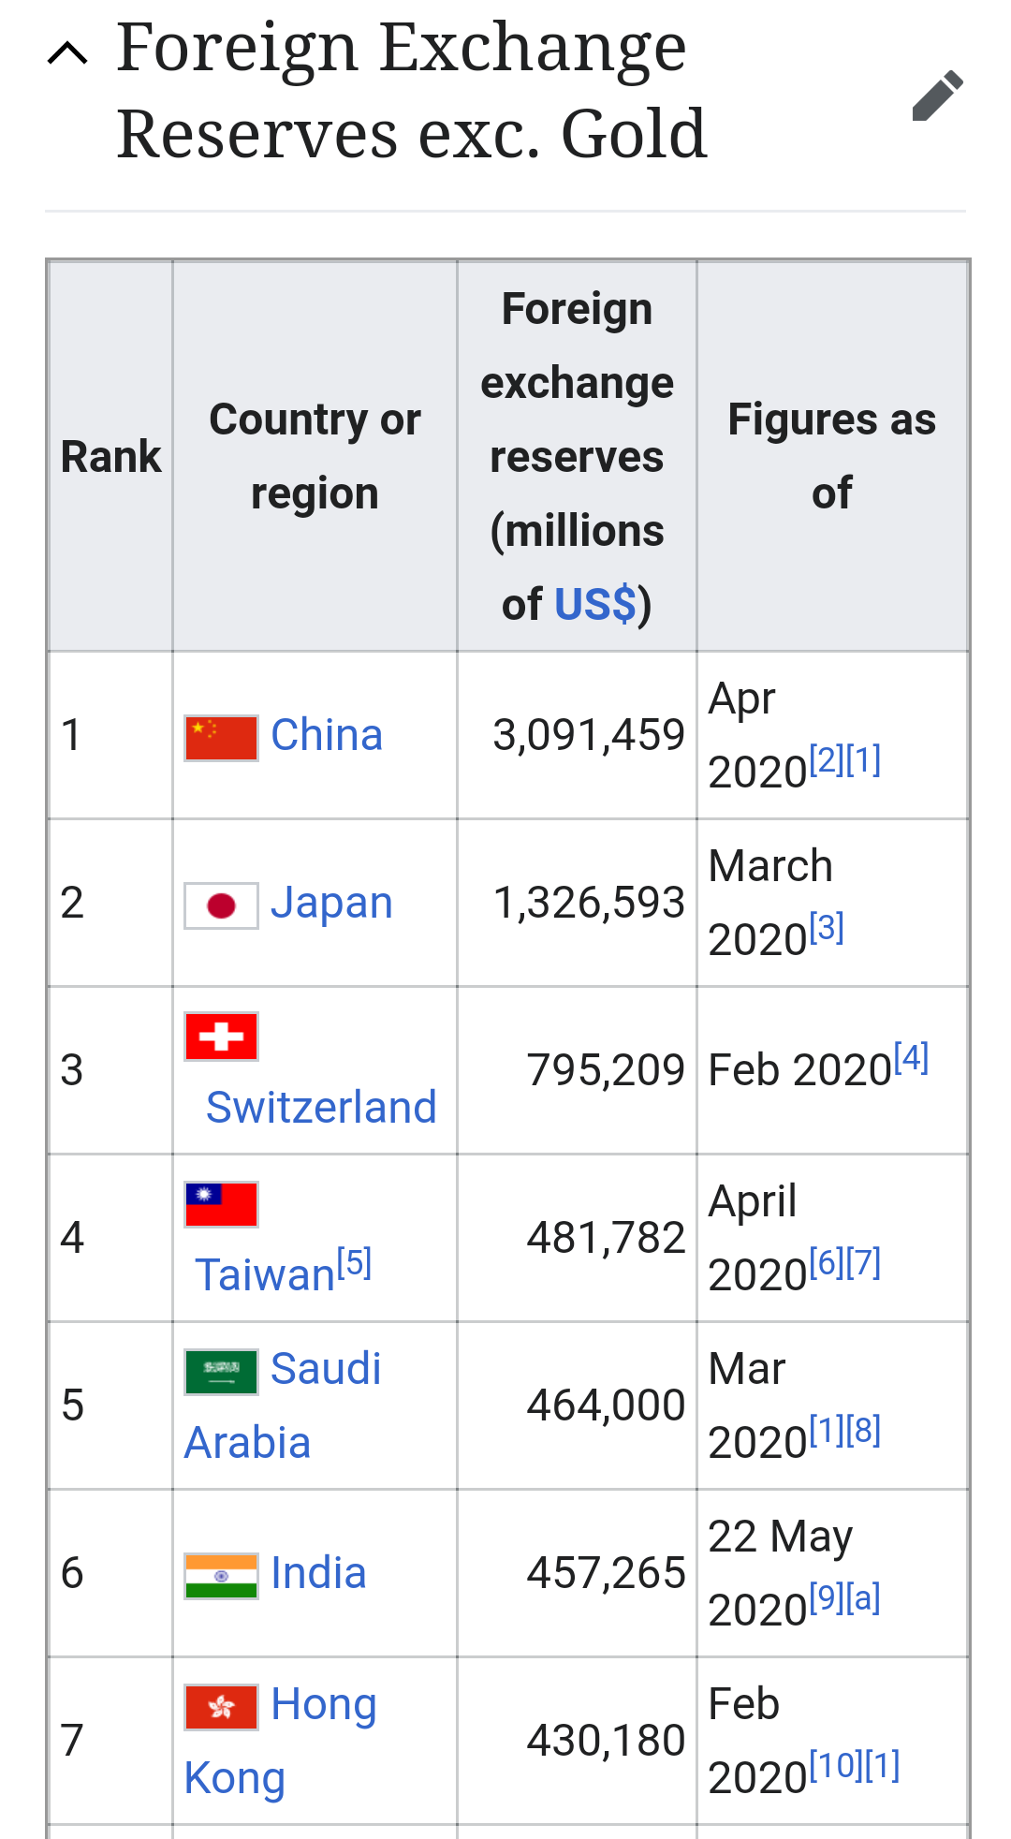
Task: Follow the India country link
Action: (318, 1573)
